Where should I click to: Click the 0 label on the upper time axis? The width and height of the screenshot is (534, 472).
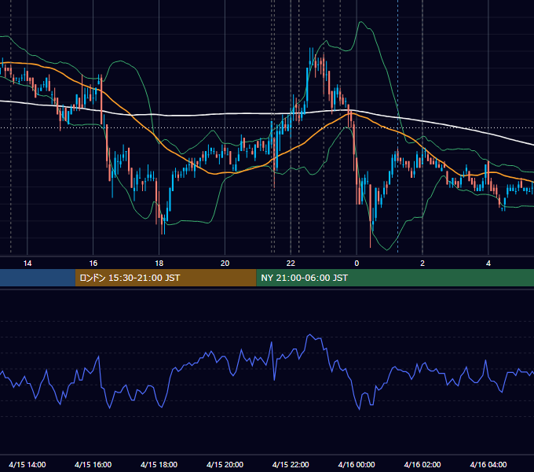coord(357,264)
